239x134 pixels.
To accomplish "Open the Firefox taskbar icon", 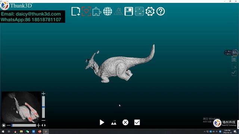I will pos(40,131).
